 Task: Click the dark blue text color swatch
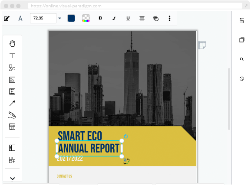(71, 18)
